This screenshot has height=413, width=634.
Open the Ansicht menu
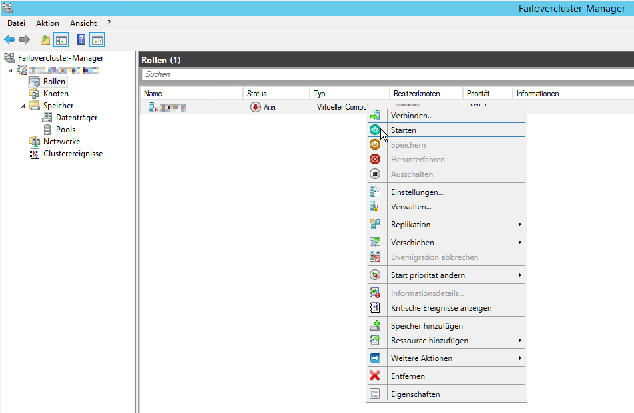point(83,23)
